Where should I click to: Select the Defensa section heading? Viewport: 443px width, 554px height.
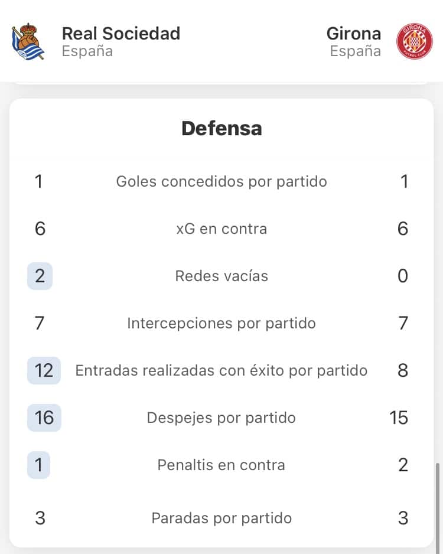[x=221, y=128]
